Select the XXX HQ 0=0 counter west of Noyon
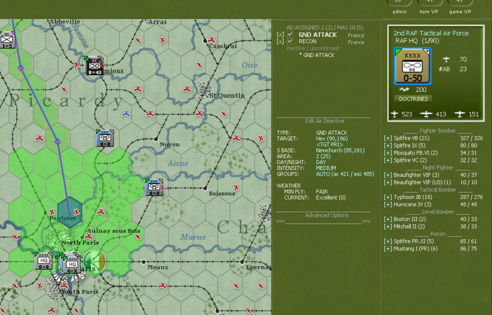Image resolution: width=492 pixels, height=315 pixels. pyautogui.click(x=105, y=138)
